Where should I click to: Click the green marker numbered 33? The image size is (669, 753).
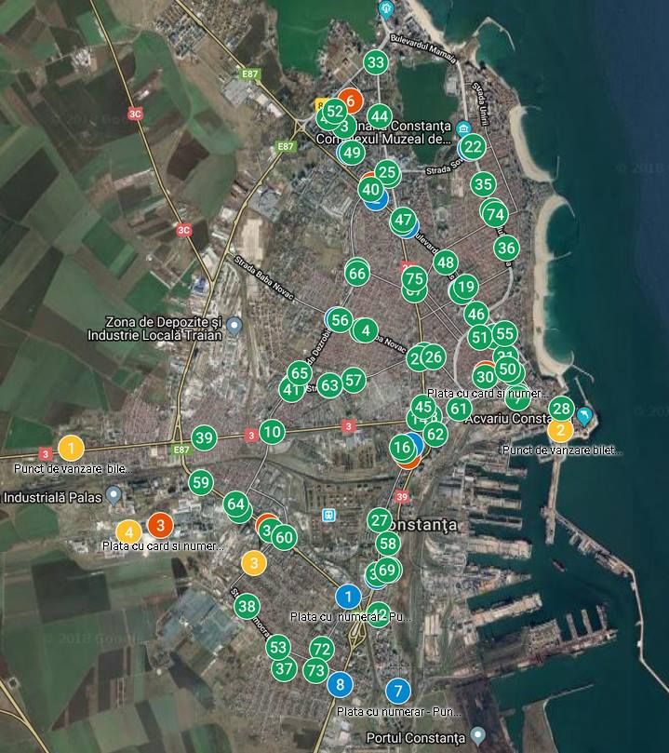[x=376, y=63]
